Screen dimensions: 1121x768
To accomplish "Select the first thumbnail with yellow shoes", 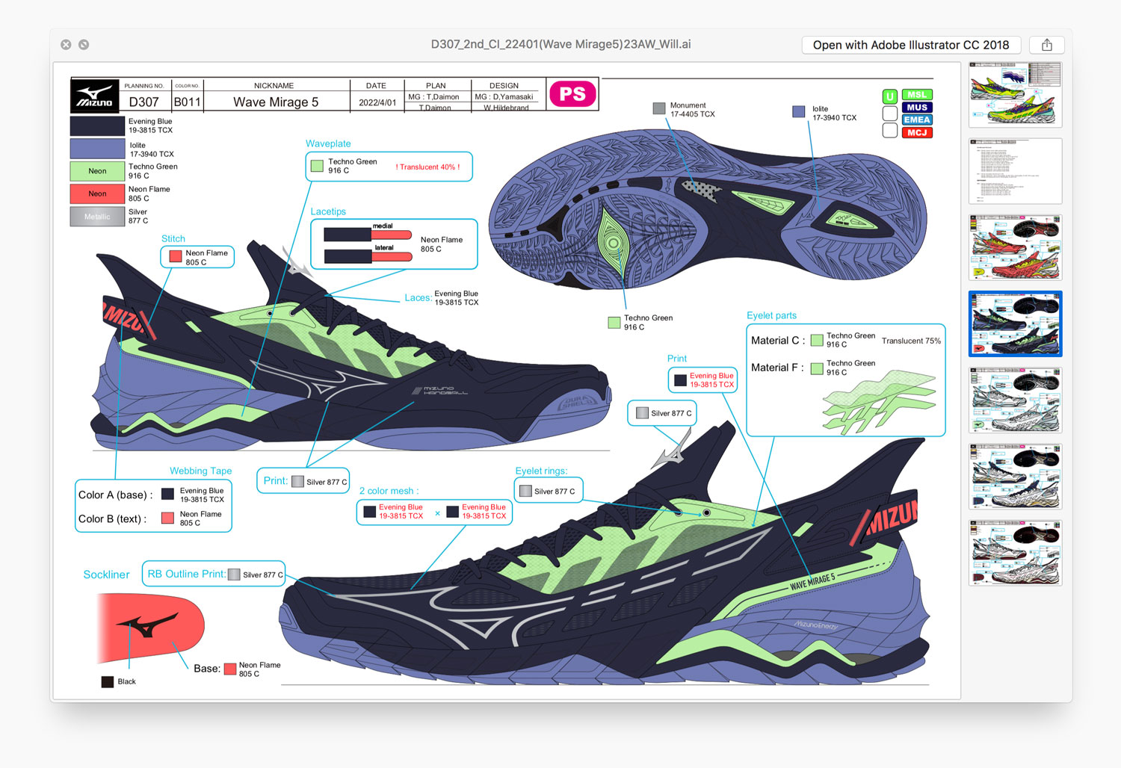I will (1015, 94).
